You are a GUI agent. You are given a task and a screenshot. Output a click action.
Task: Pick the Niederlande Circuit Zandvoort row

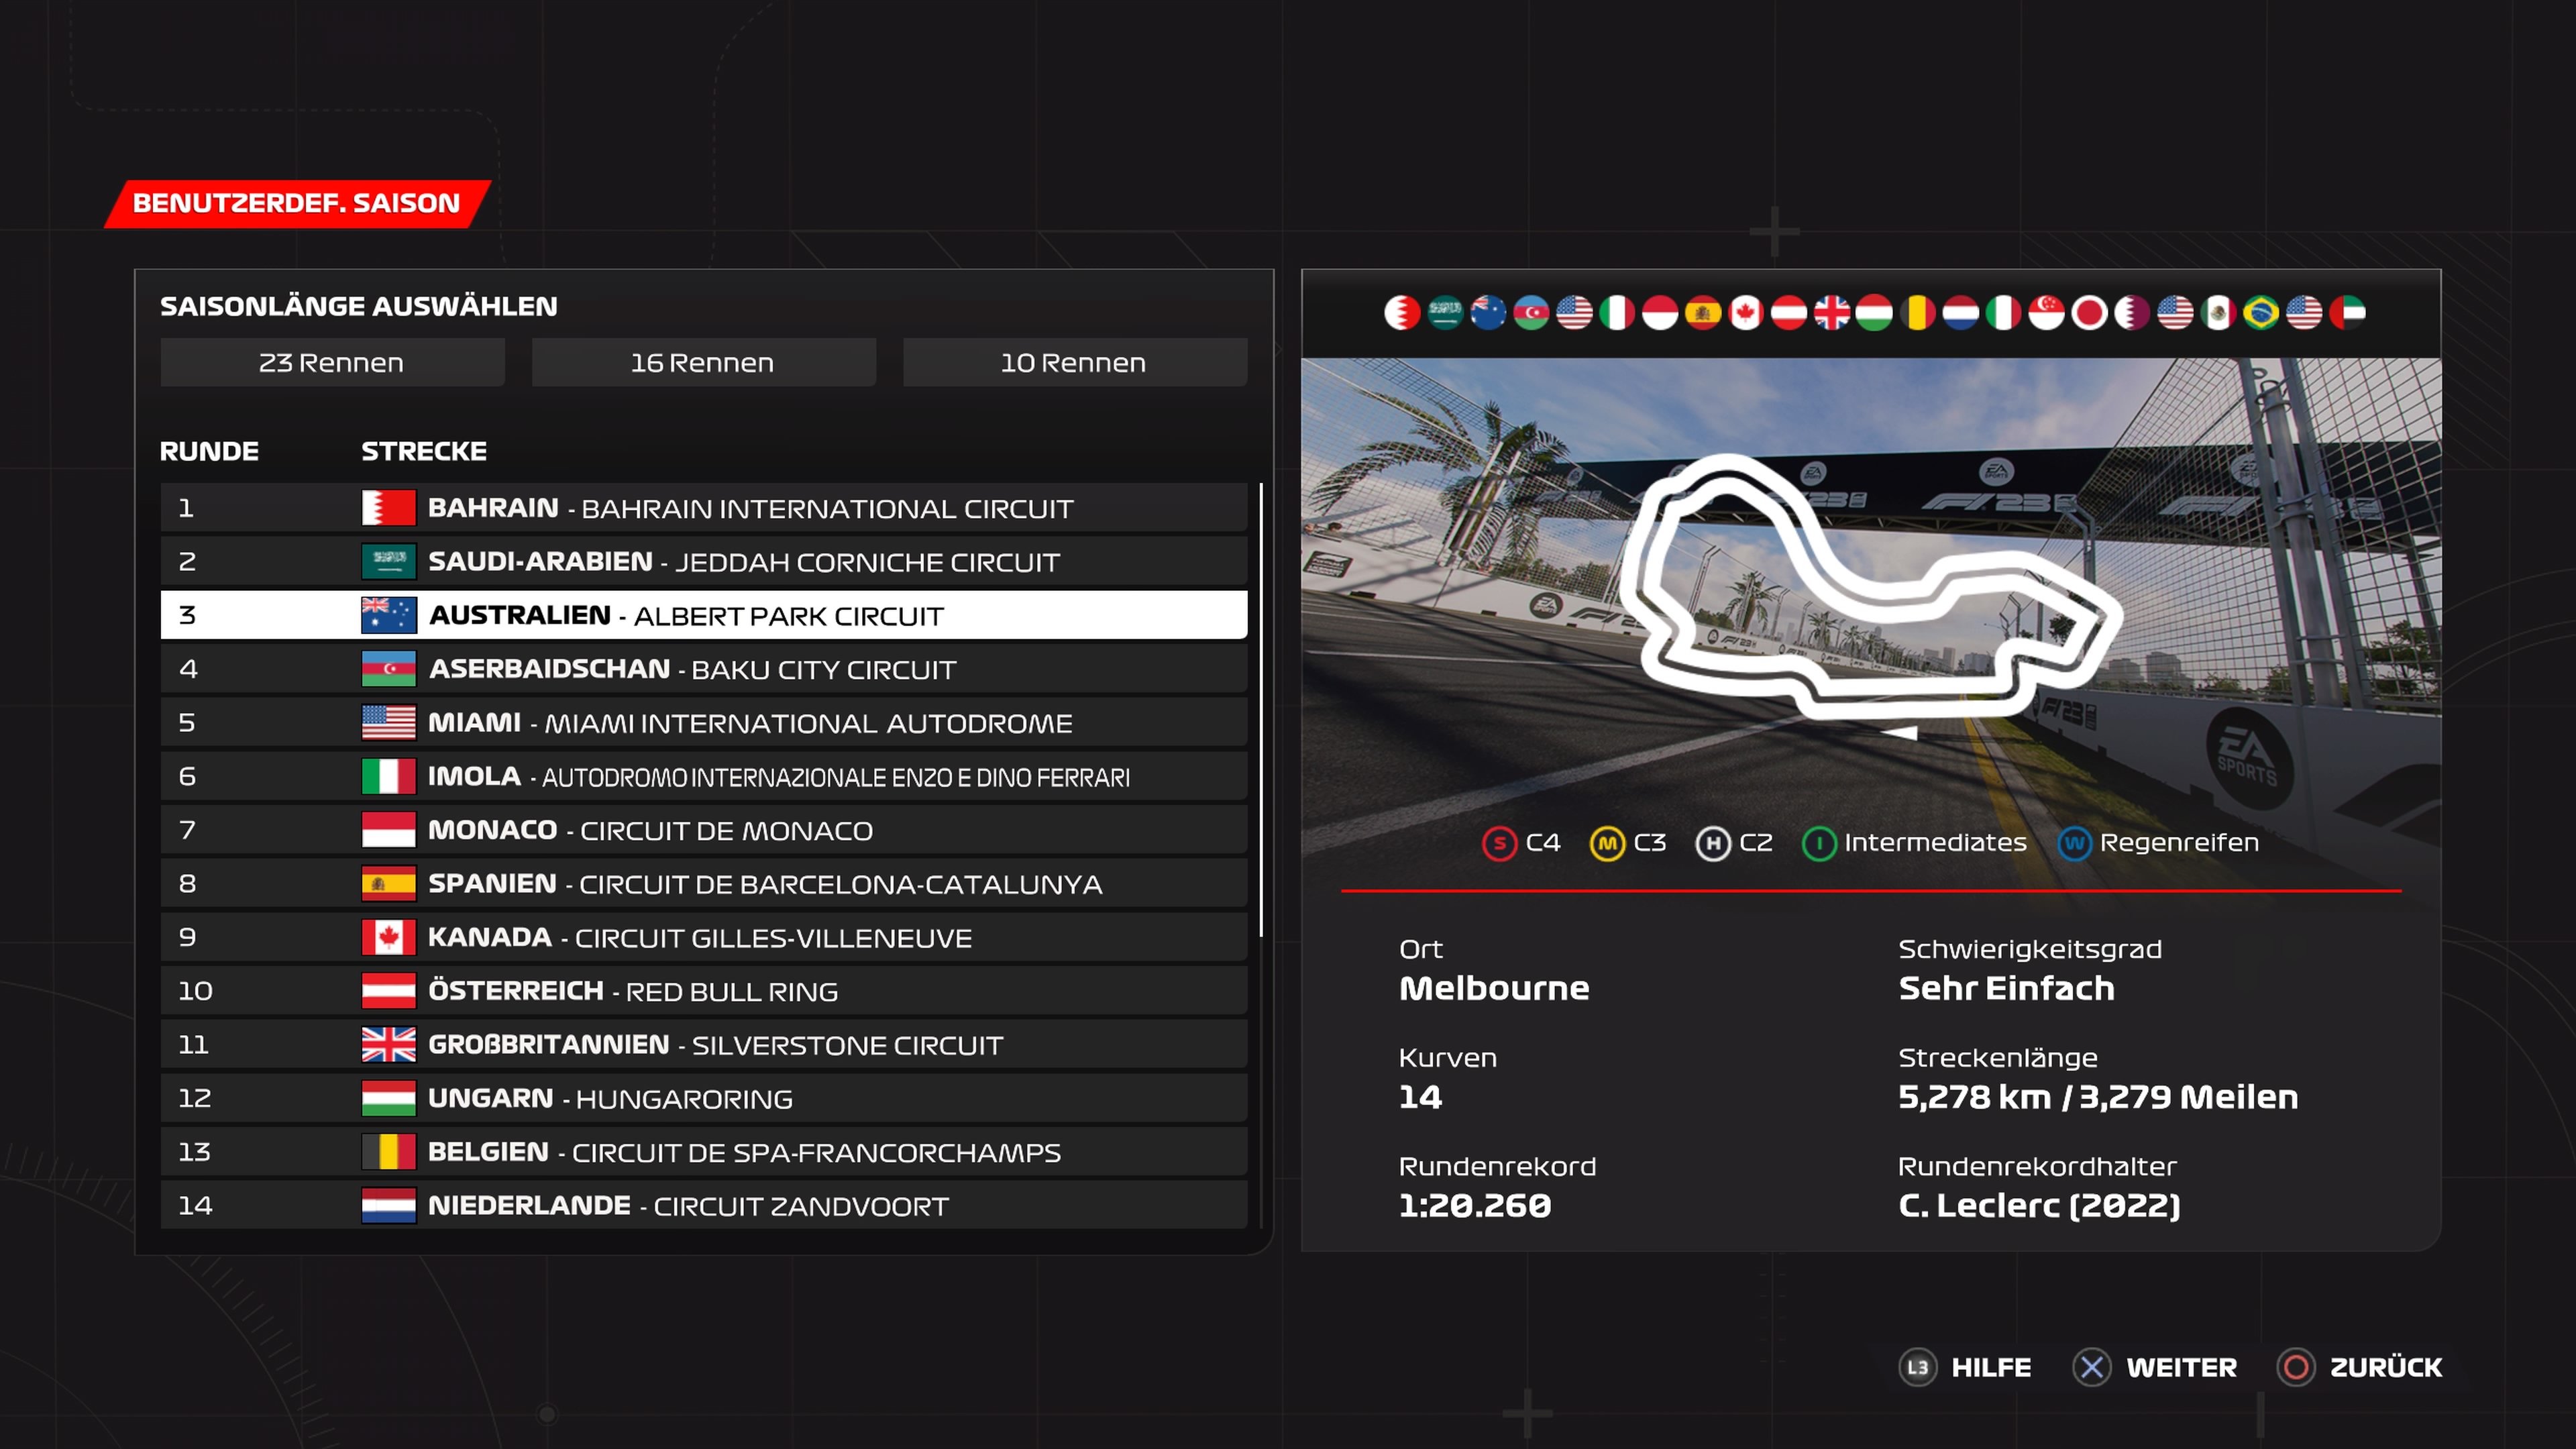click(x=704, y=1206)
